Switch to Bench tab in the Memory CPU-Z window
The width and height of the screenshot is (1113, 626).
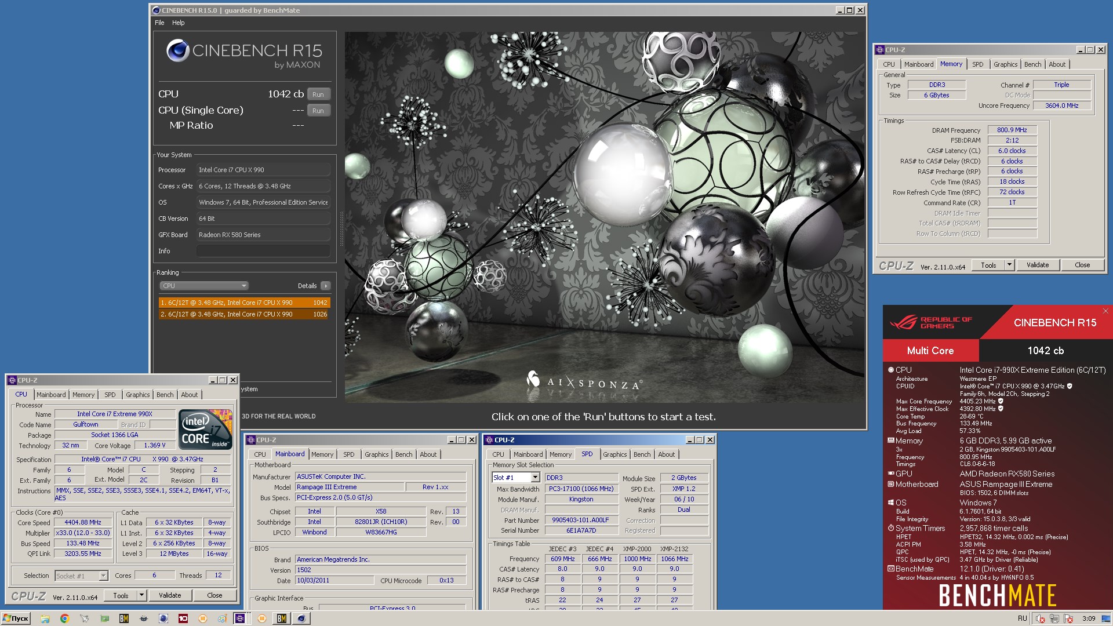click(1032, 64)
